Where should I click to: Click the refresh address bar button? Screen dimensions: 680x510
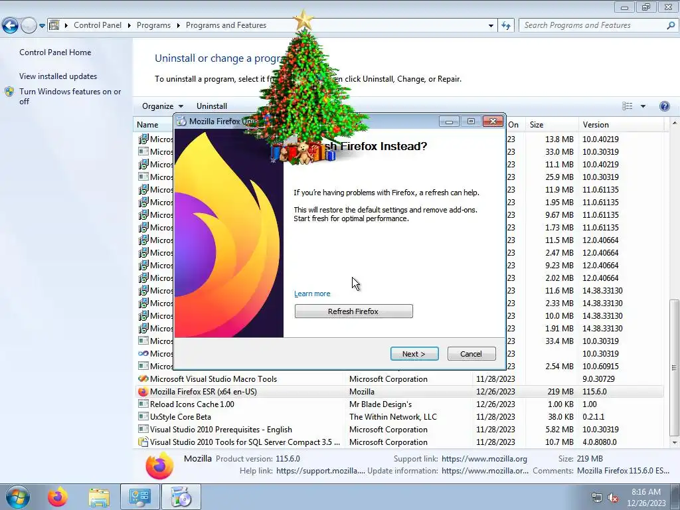pos(505,26)
